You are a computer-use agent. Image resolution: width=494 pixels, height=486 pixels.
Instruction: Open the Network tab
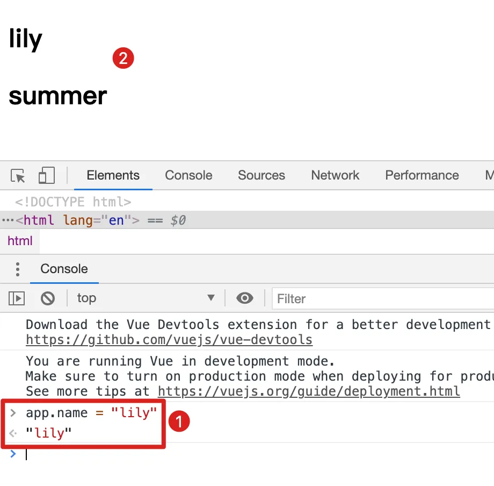335,175
